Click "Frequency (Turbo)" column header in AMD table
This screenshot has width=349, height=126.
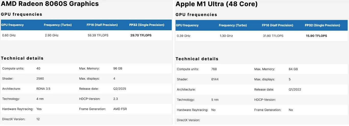click(x=58, y=25)
